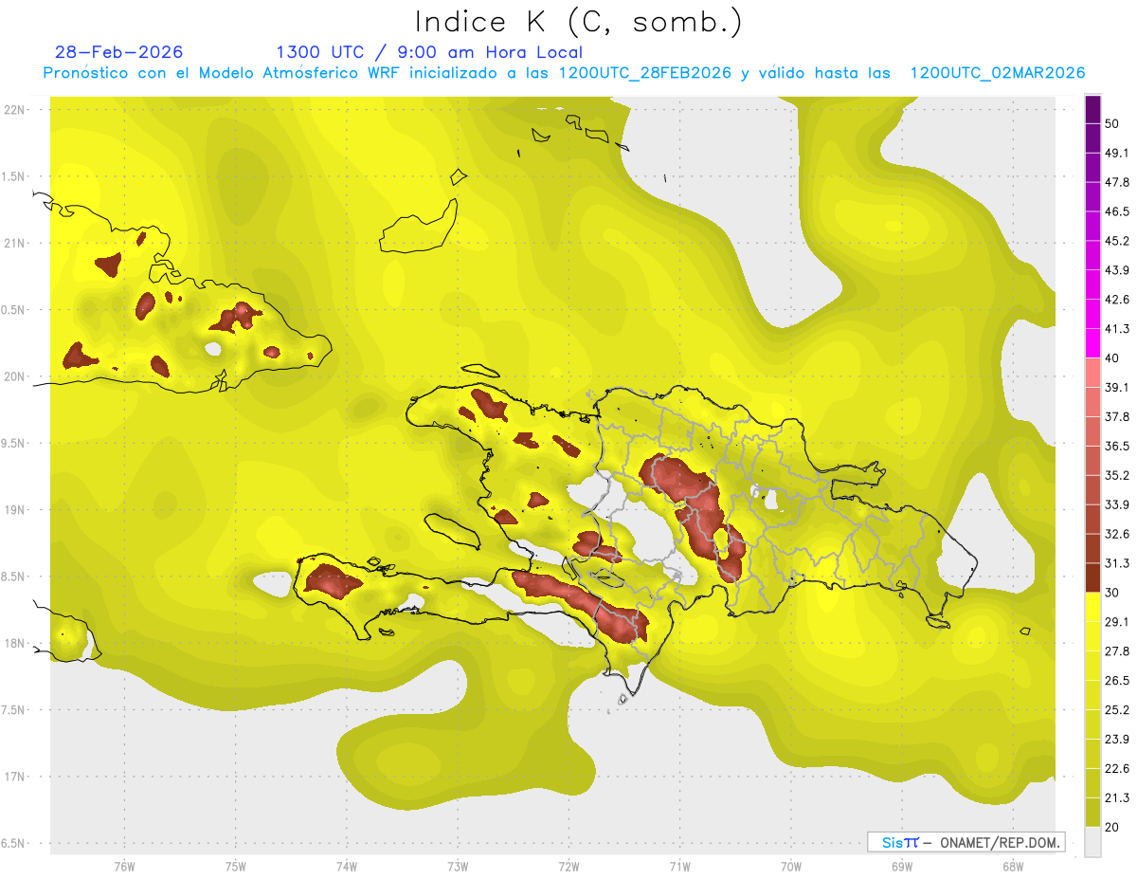Click the "39.1" color scale value

click(1118, 387)
